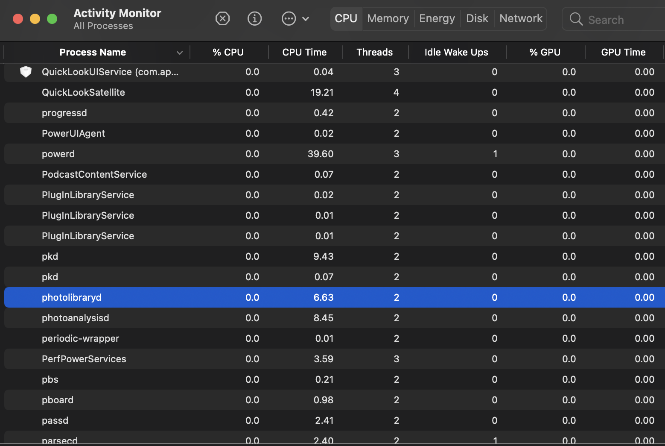Switch to the Disk tab

point(477,19)
